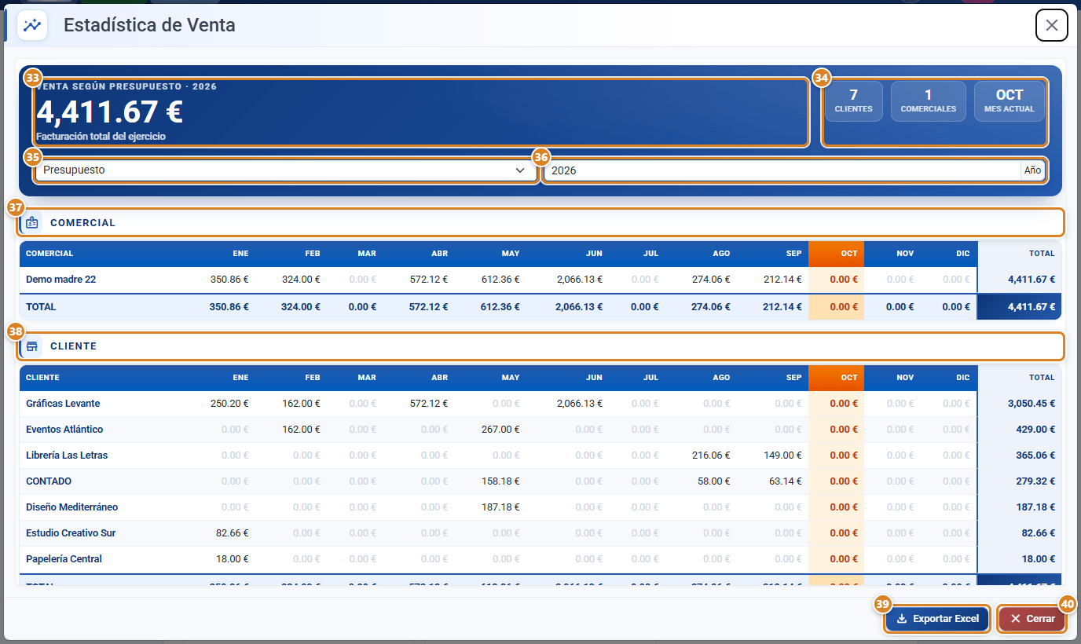Collapse the CLIENTE section header
The width and height of the screenshot is (1081, 644).
(x=541, y=346)
